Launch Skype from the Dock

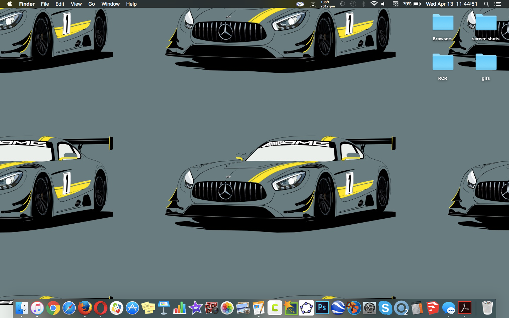pos(385,308)
